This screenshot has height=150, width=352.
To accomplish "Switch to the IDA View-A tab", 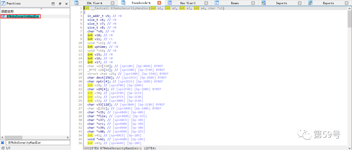I will click(95, 3).
